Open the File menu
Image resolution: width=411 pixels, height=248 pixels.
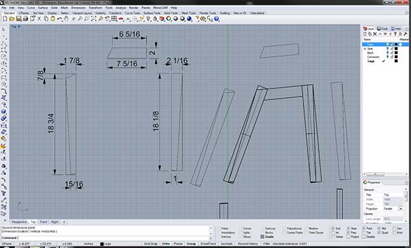pos(4,8)
